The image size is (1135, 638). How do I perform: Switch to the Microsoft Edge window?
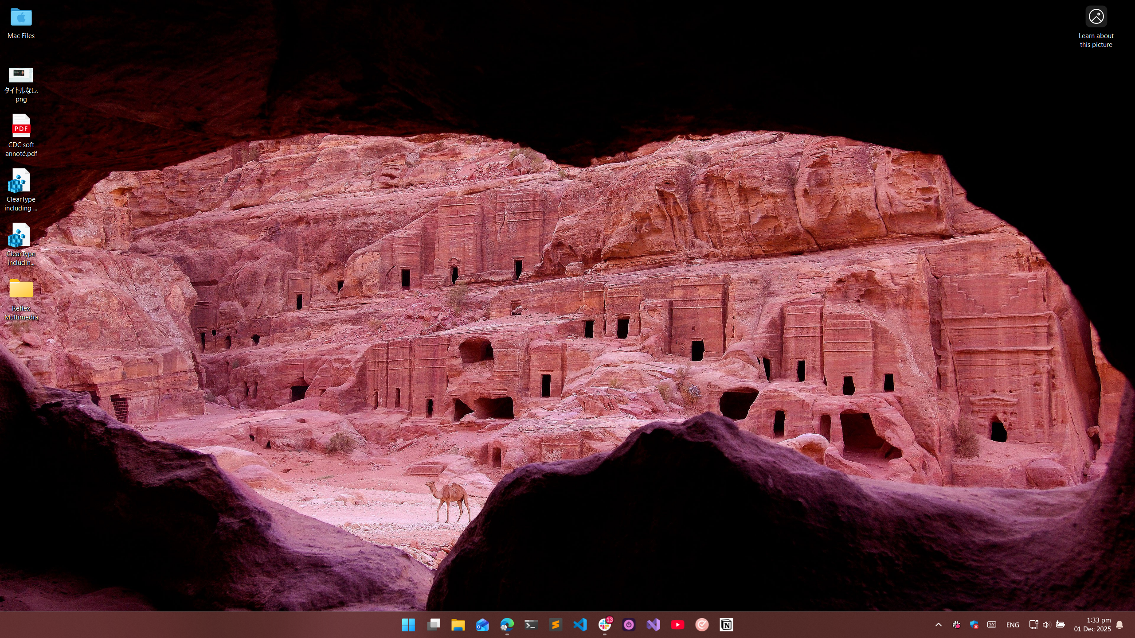[x=507, y=625]
